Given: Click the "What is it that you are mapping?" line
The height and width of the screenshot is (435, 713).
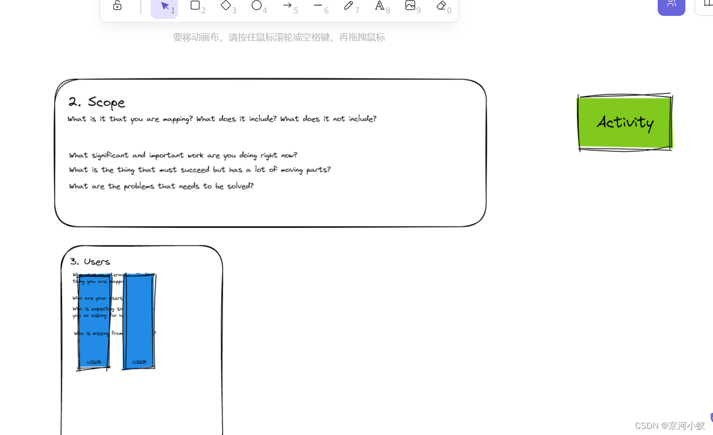Looking at the screenshot, I should (x=222, y=119).
